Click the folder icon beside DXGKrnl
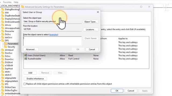Image resolution: width=172 pixels, height=96 pixels. click(3, 62)
